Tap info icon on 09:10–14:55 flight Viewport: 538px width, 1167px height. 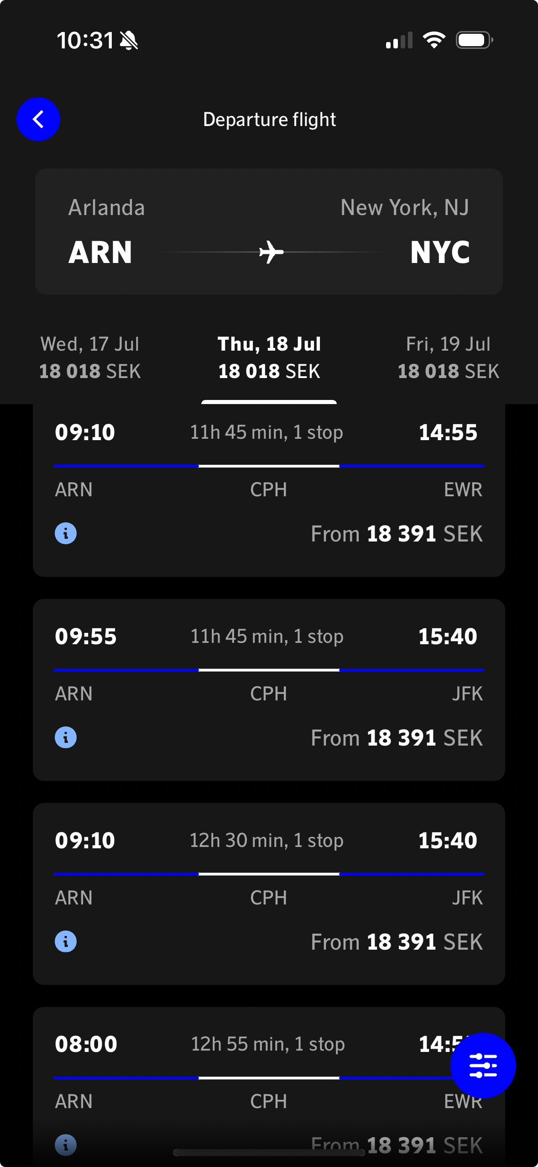point(66,533)
